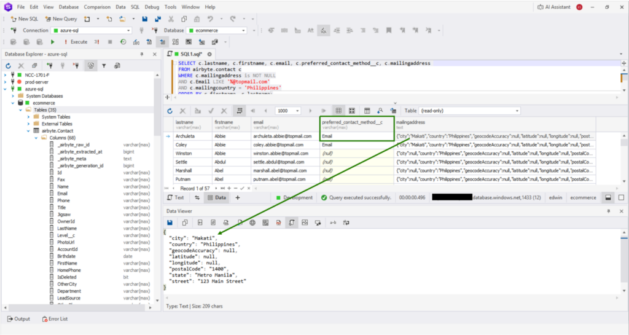Screen dimensions: 629x335
Task: Click the refresh icon in Database Explorer
Action: (x=9, y=66)
